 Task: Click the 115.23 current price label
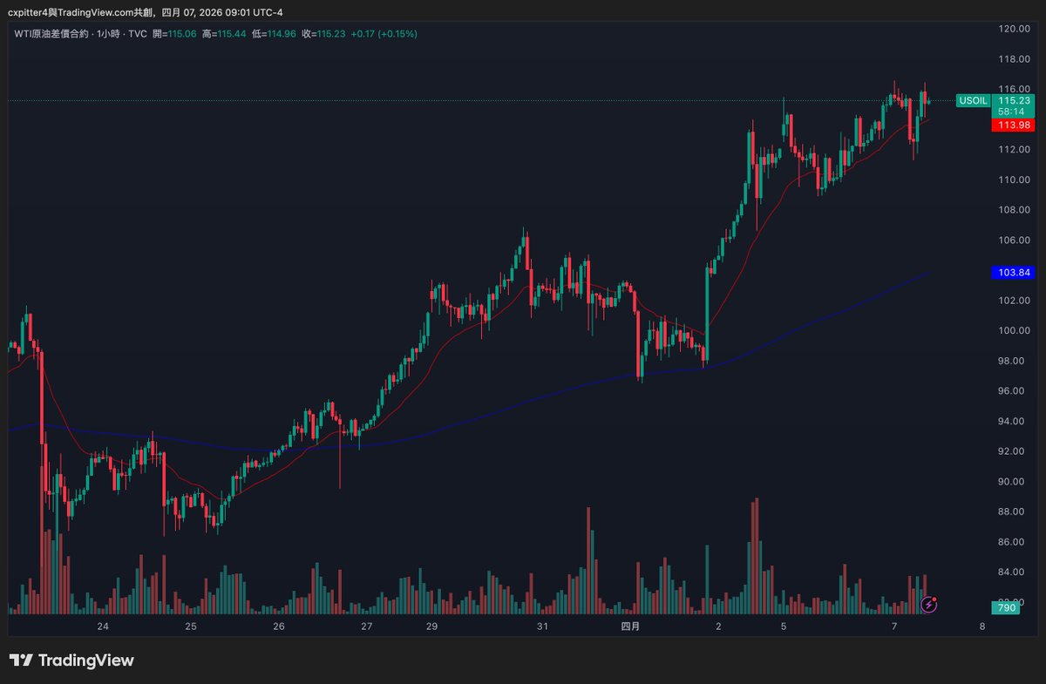(x=1015, y=101)
